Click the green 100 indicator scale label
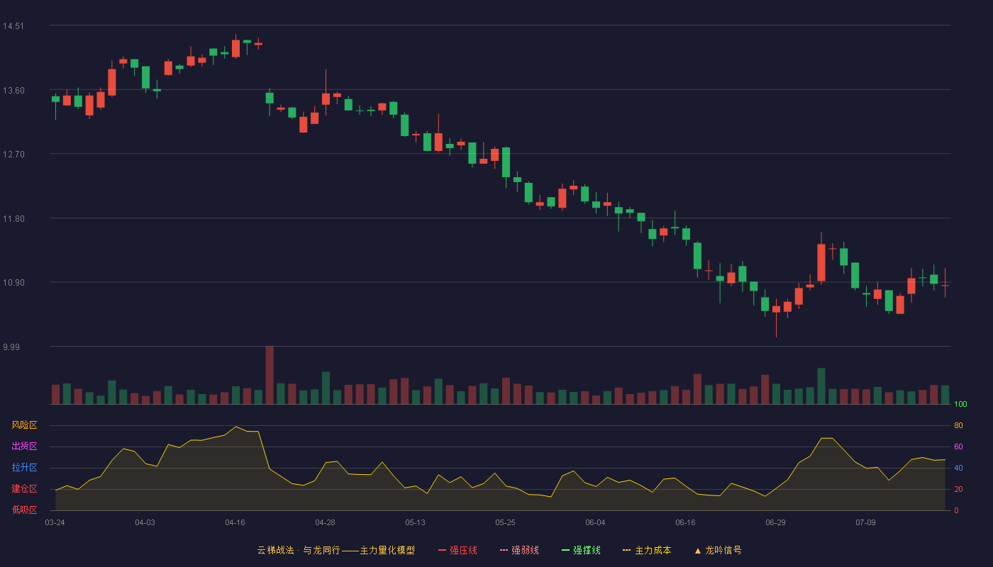This screenshot has width=993, height=567. coord(960,405)
